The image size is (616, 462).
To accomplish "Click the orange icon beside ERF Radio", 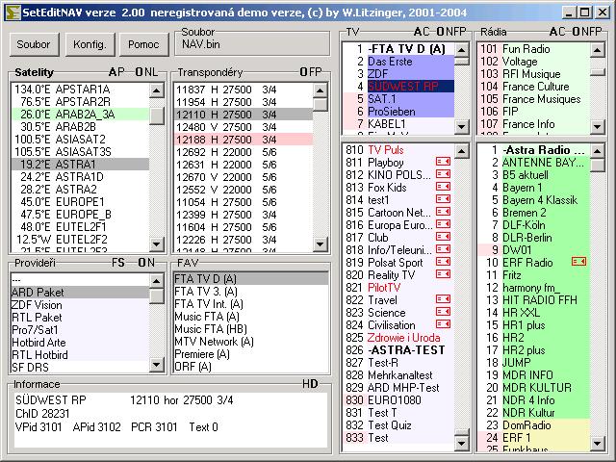I will point(578,262).
